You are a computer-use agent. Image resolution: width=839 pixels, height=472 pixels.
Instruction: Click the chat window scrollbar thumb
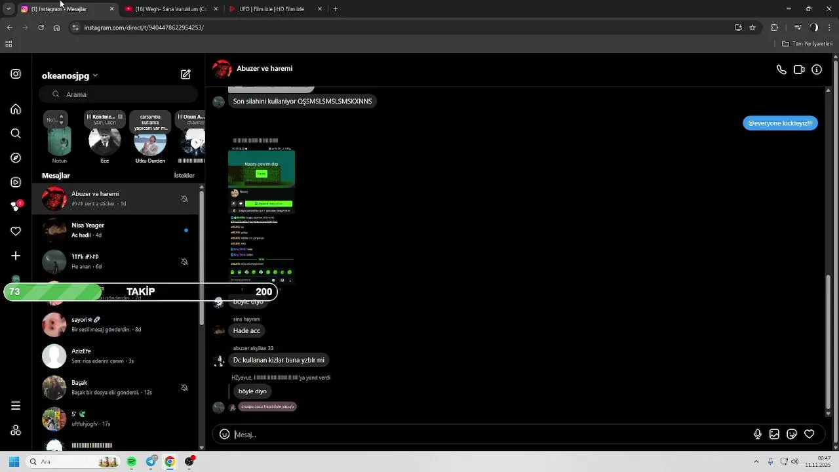(829, 341)
